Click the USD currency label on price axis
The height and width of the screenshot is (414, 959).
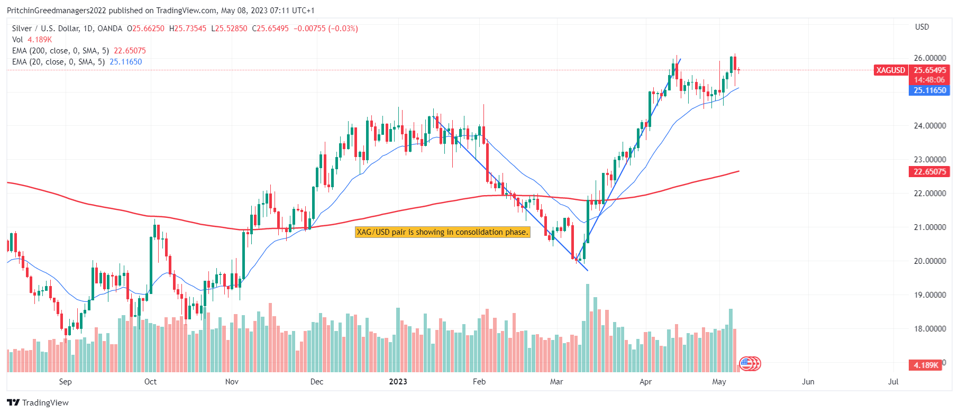[x=922, y=27]
